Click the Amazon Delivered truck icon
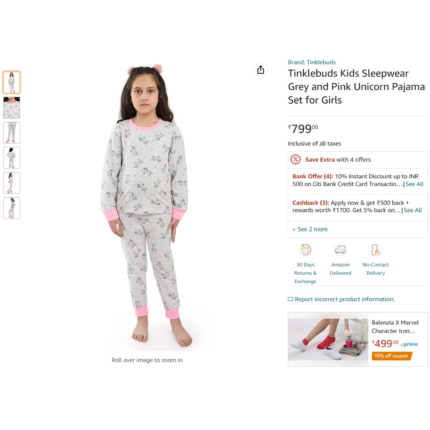Image resolution: width=430 pixels, height=430 pixels. pyautogui.click(x=340, y=250)
